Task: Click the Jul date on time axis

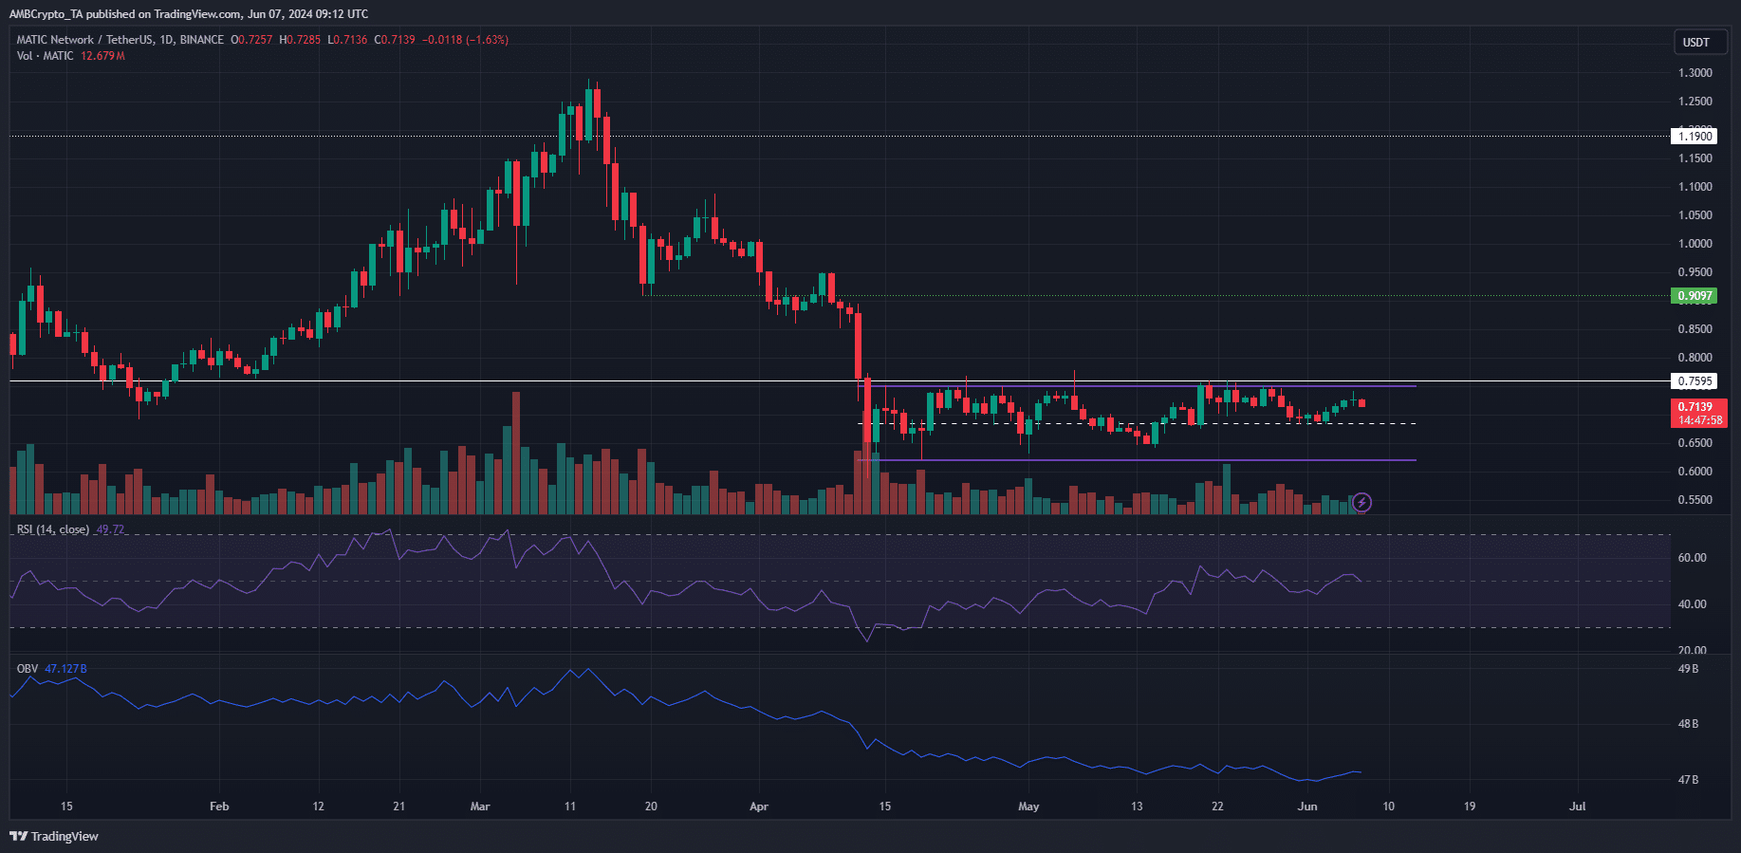Action: tap(1578, 807)
